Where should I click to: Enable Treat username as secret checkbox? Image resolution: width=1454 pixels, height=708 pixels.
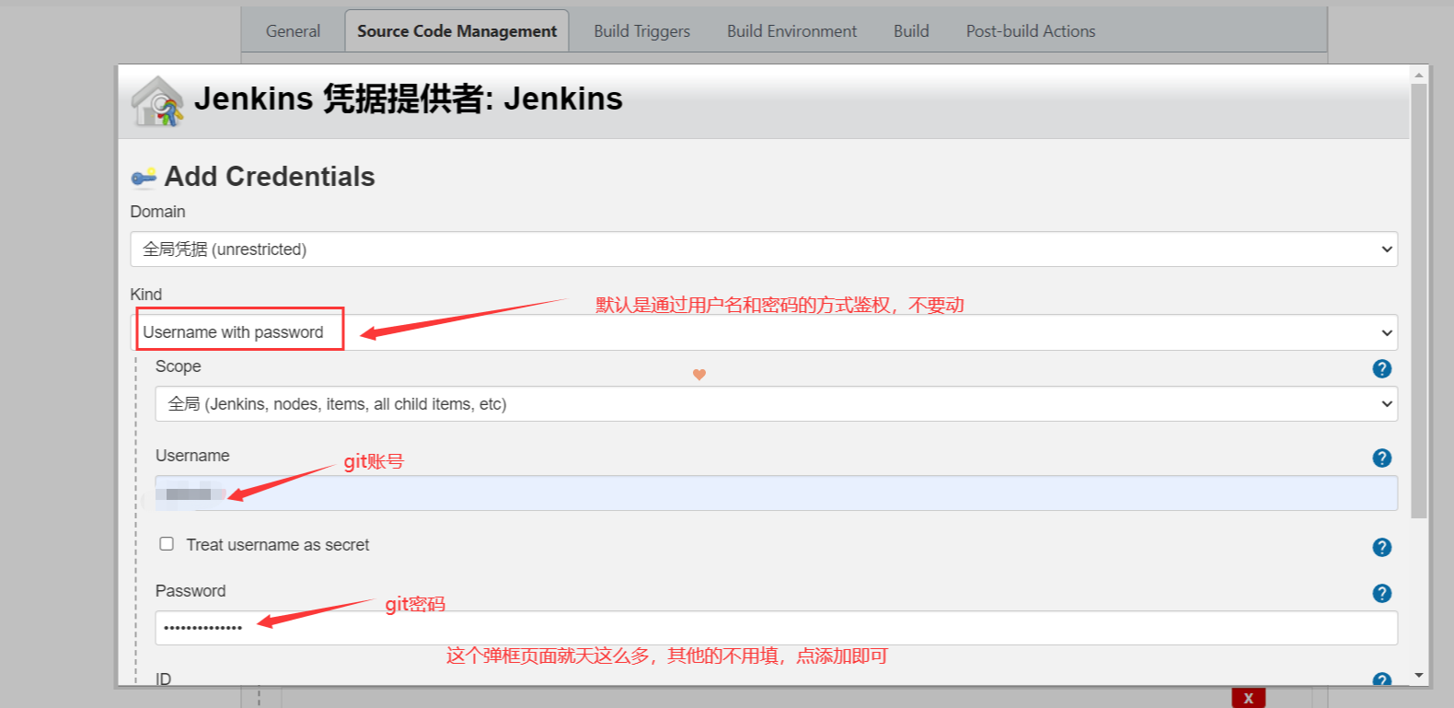(x=167, y=544)
